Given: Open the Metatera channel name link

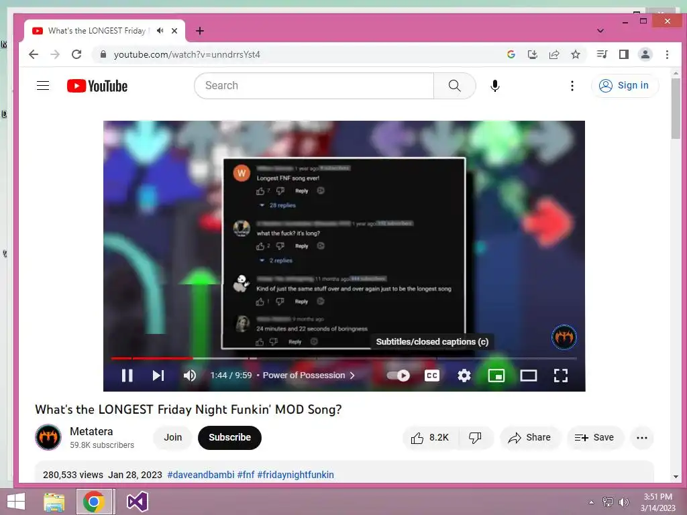Looking at the screenshot, I should [x=91, y=431].
